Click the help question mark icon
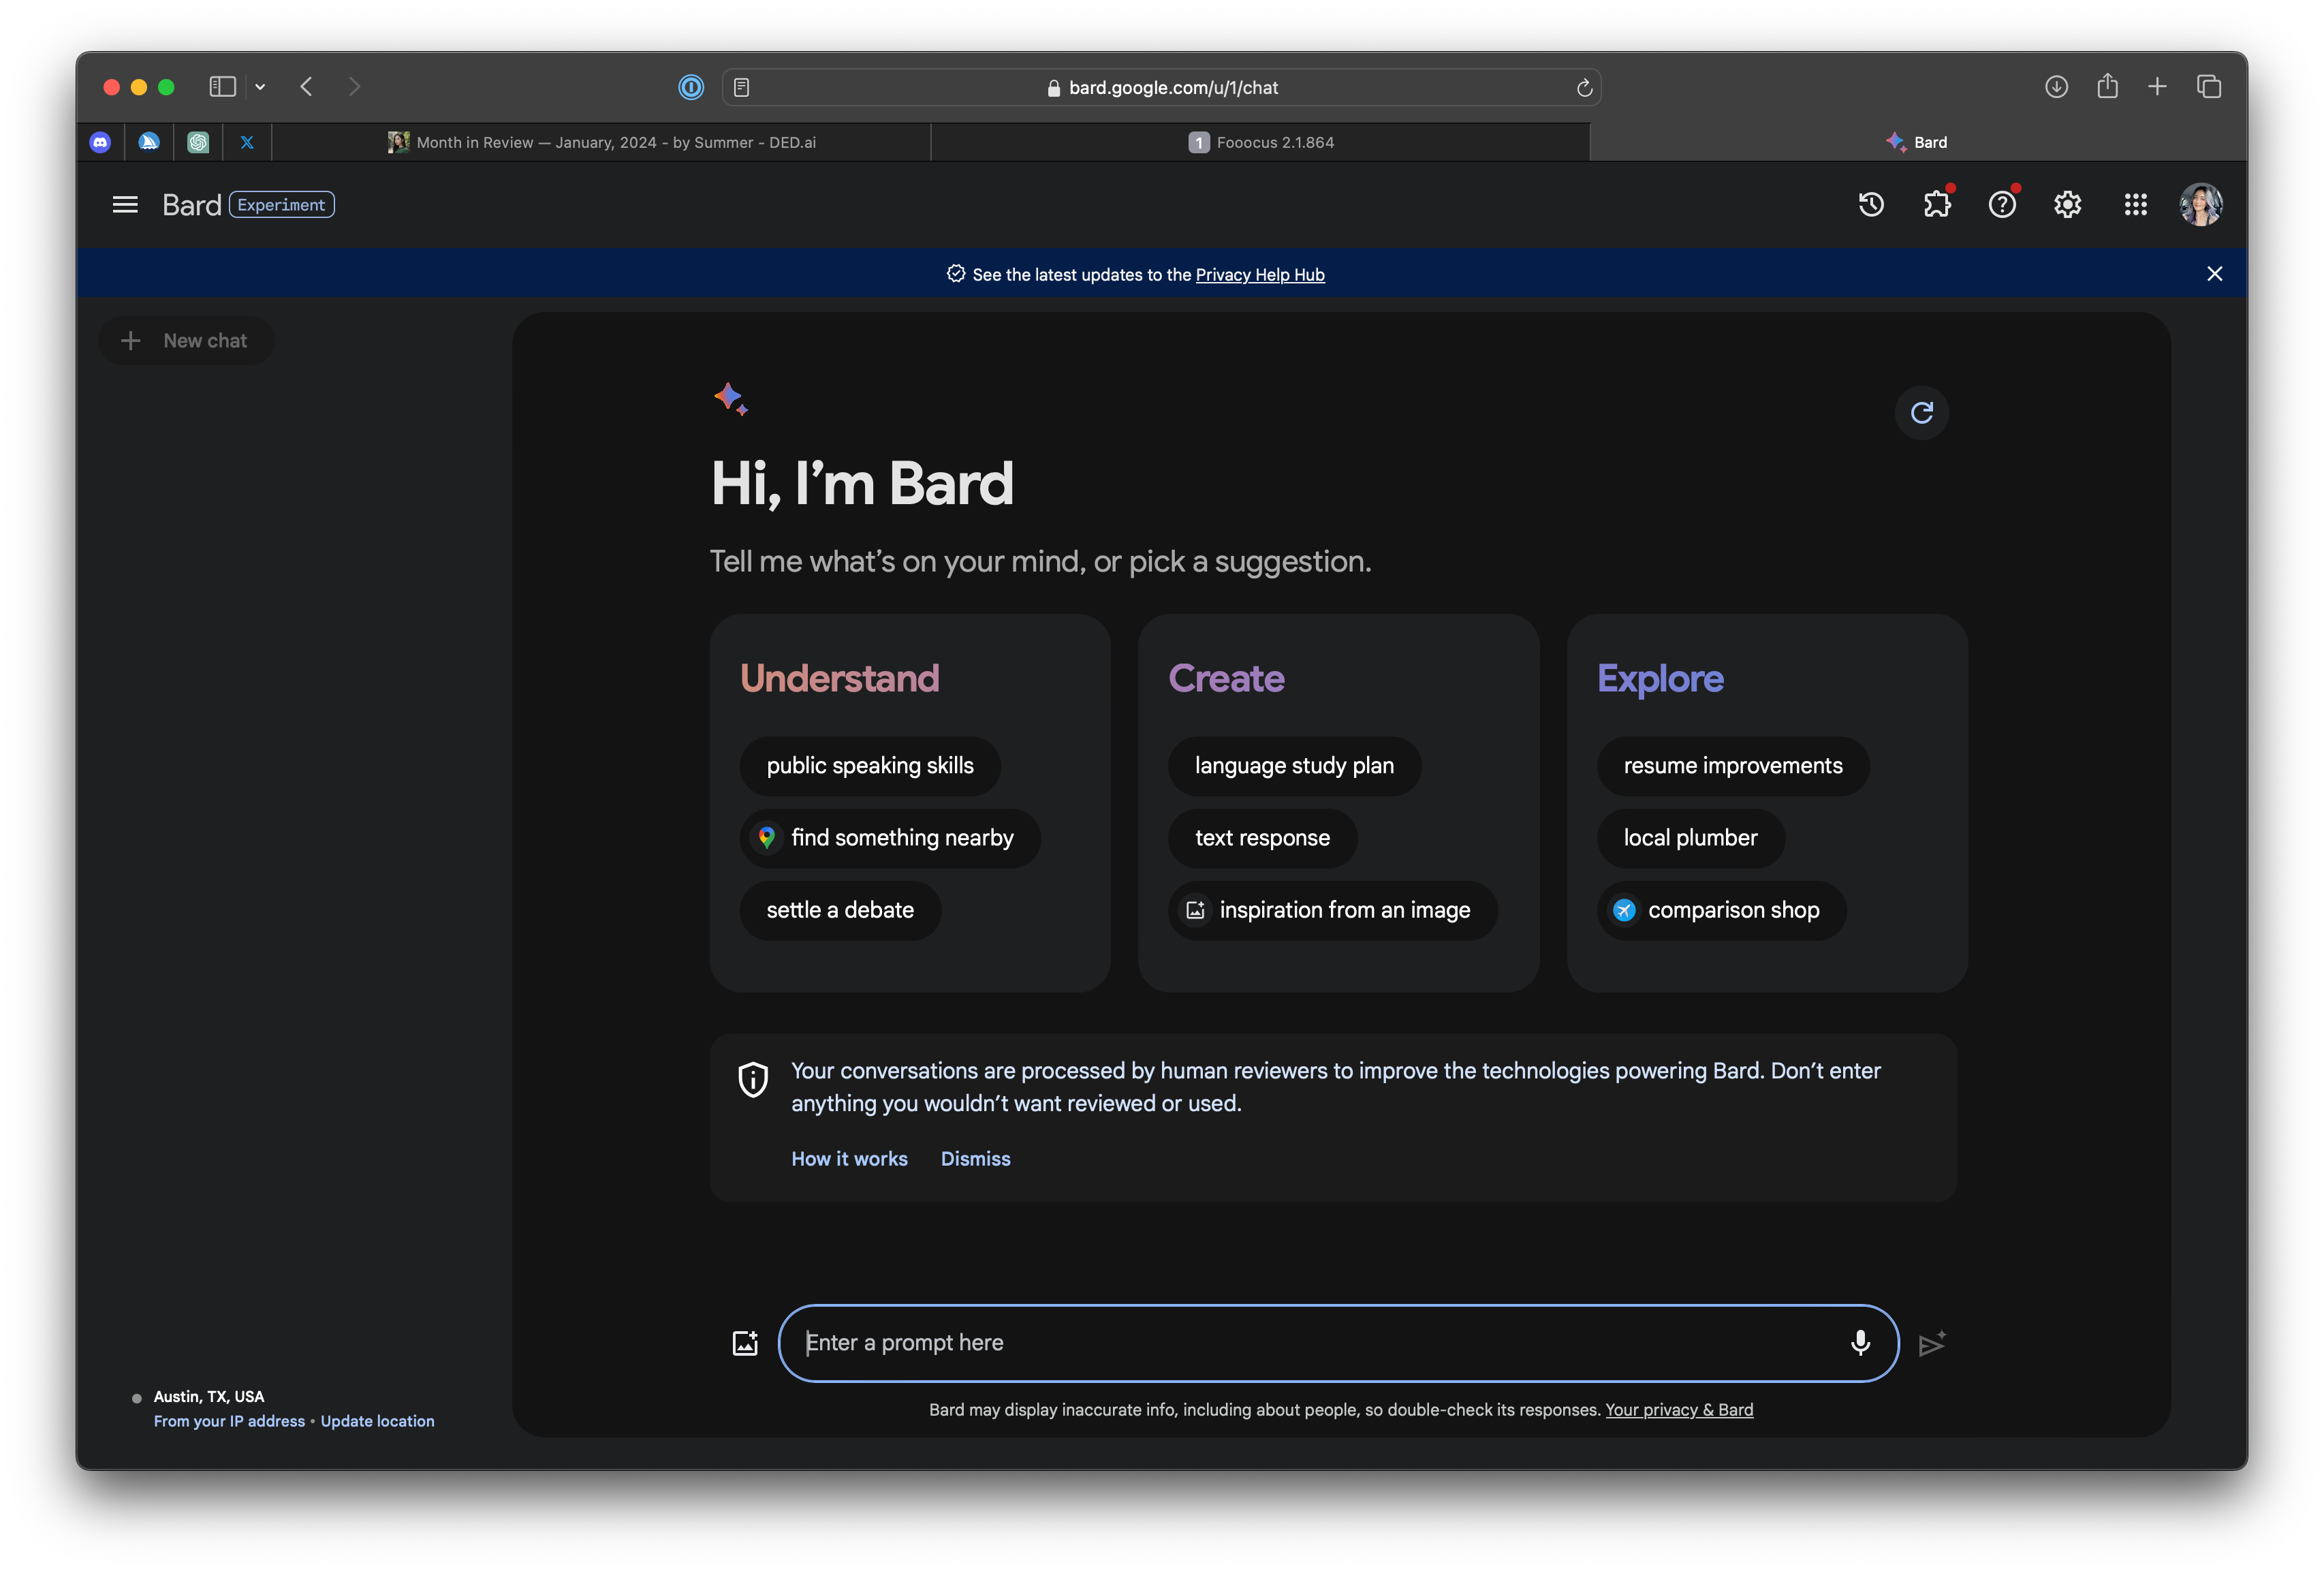The image size is (2324, 1571). pyautogui.click(x=2002, y=205)
